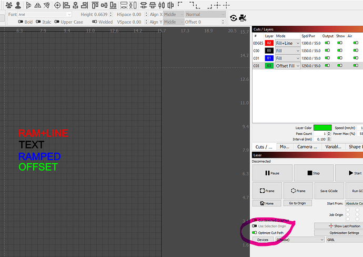Click the Save GCode button

point(329,191)
